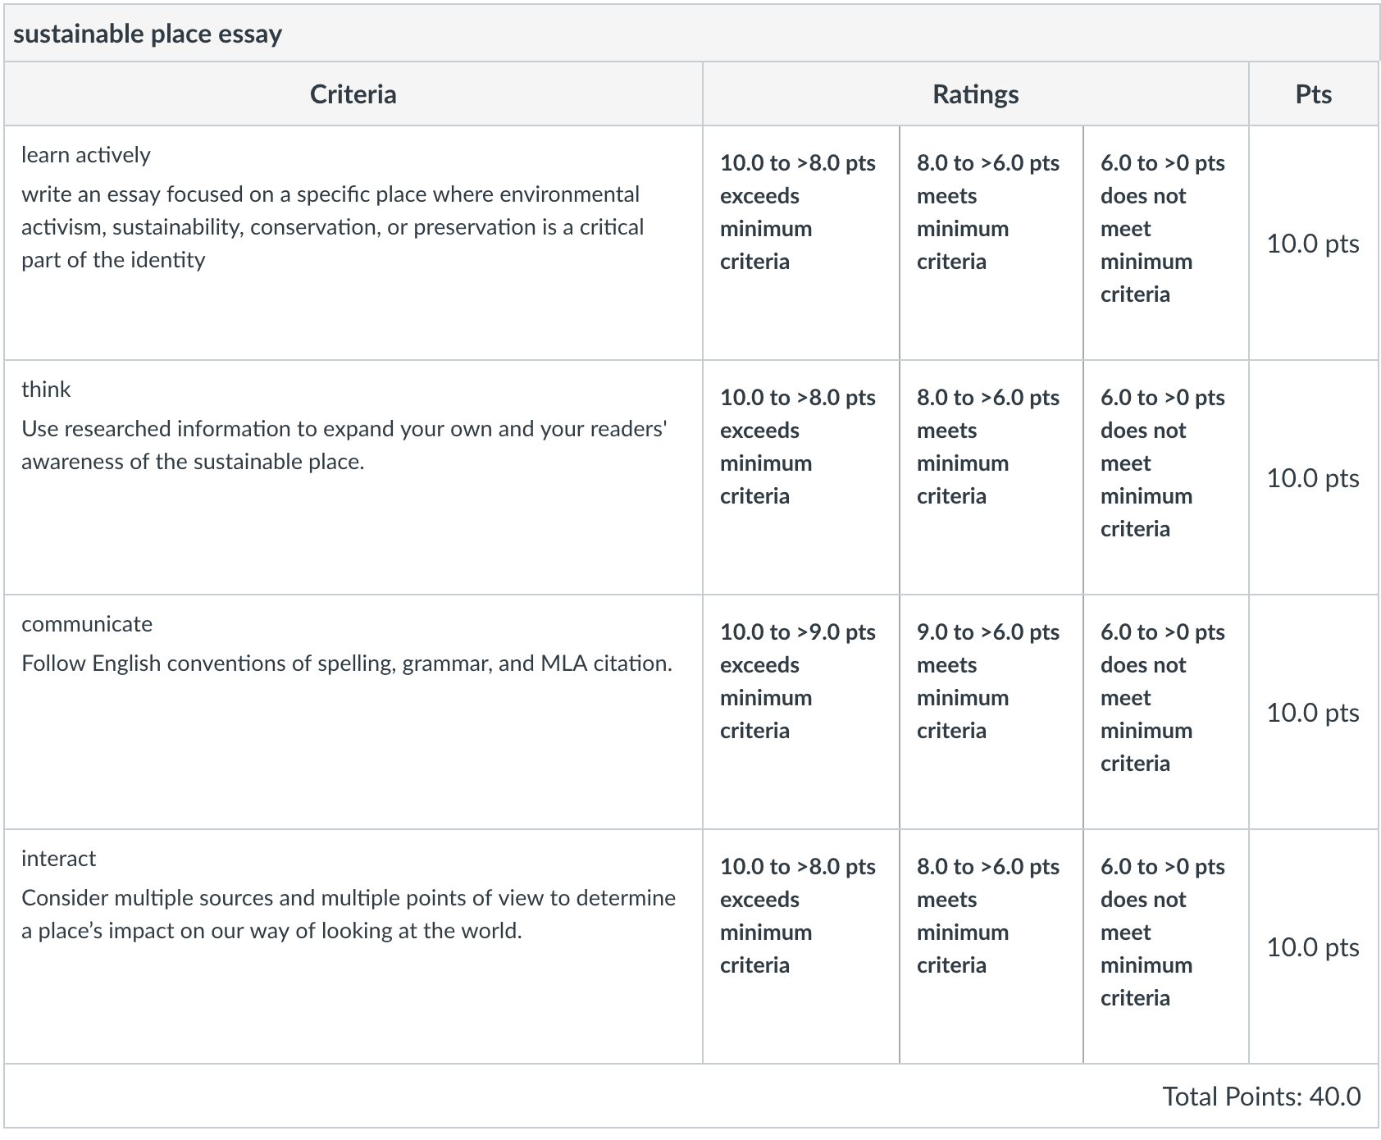Click the Criteria column header
The height and width of the screenshot is (1140, 1381).
pos(353,94)
